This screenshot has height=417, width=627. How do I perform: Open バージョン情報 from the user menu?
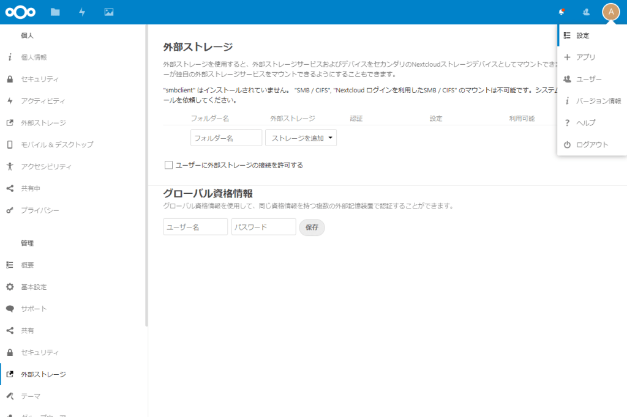592,101
